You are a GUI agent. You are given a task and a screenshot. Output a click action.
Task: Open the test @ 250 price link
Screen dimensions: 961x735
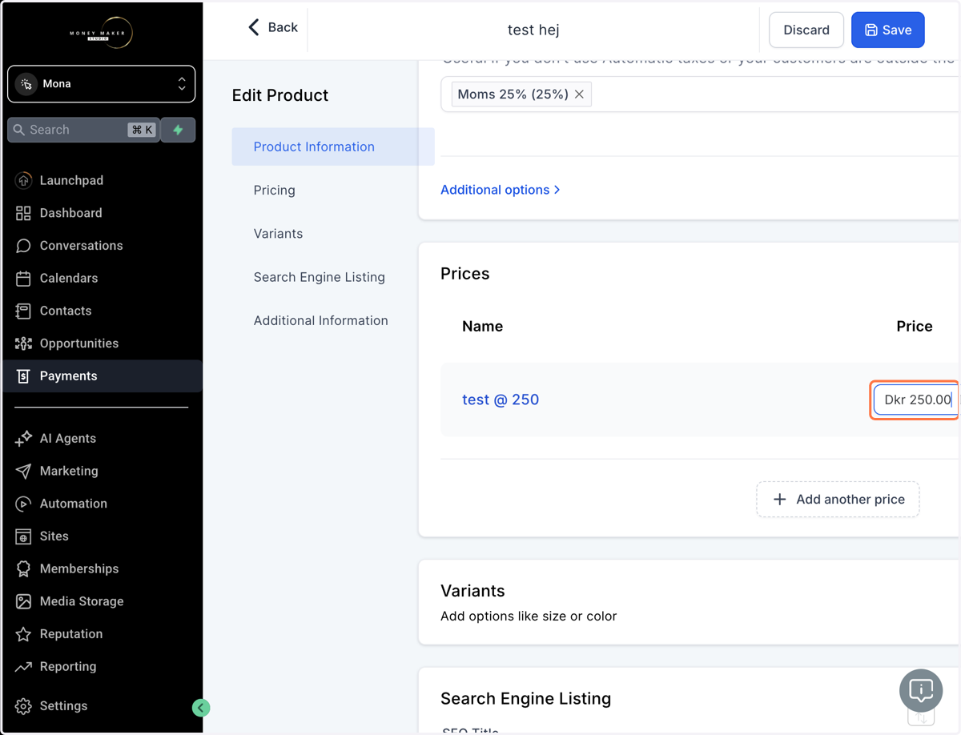tap(501, 400)
